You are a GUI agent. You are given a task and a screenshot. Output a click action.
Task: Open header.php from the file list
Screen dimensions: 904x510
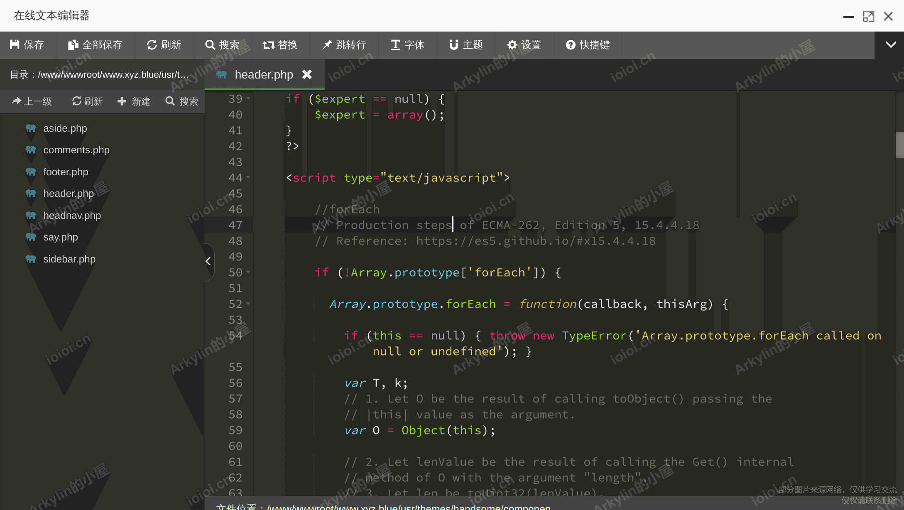click(x=69, y=194)
